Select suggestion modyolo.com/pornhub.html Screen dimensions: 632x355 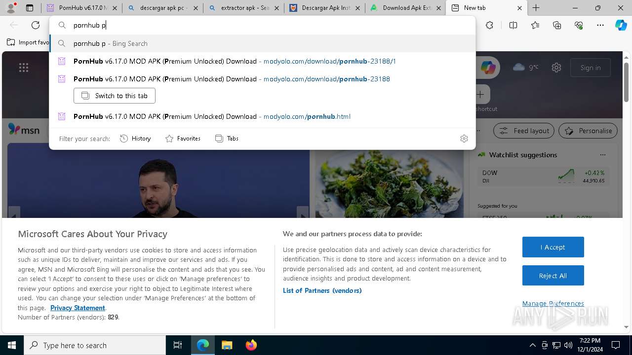[x=262, y=116]
